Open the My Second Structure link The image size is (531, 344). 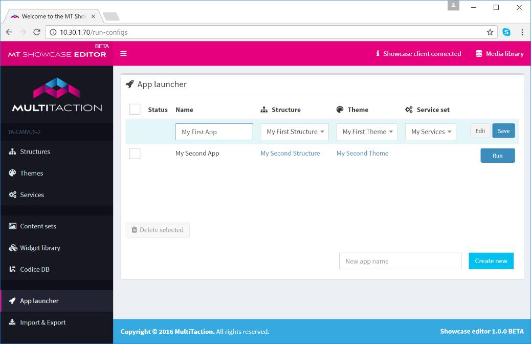click(x=290, y=153)
